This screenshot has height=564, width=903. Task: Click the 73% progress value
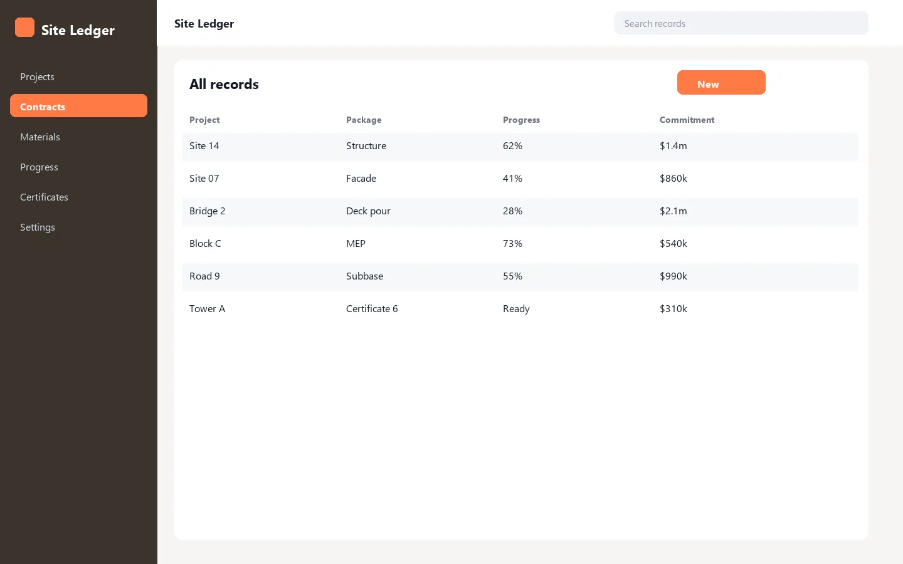(512, 243)
